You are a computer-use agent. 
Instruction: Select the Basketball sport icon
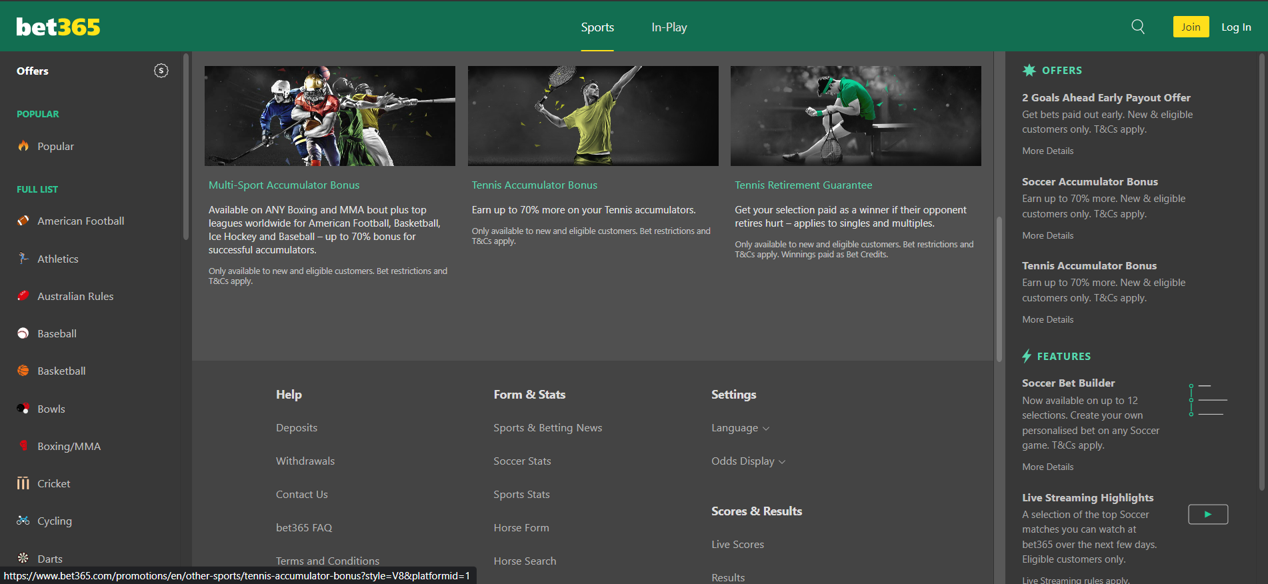23,371
